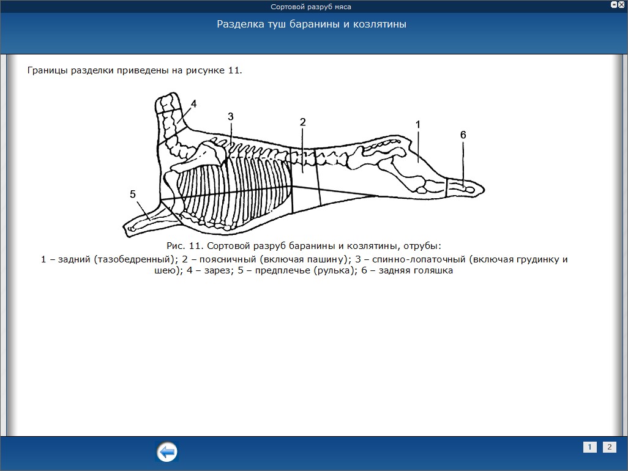Click the heading Разделка туш баранины и козлятины

click(311, 24)
